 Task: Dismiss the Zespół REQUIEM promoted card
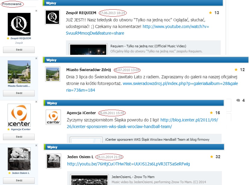pos(36,11)
